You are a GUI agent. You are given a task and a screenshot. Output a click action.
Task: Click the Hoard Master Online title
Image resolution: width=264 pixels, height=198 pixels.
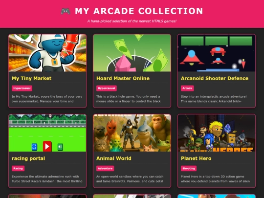click(123, 78)
